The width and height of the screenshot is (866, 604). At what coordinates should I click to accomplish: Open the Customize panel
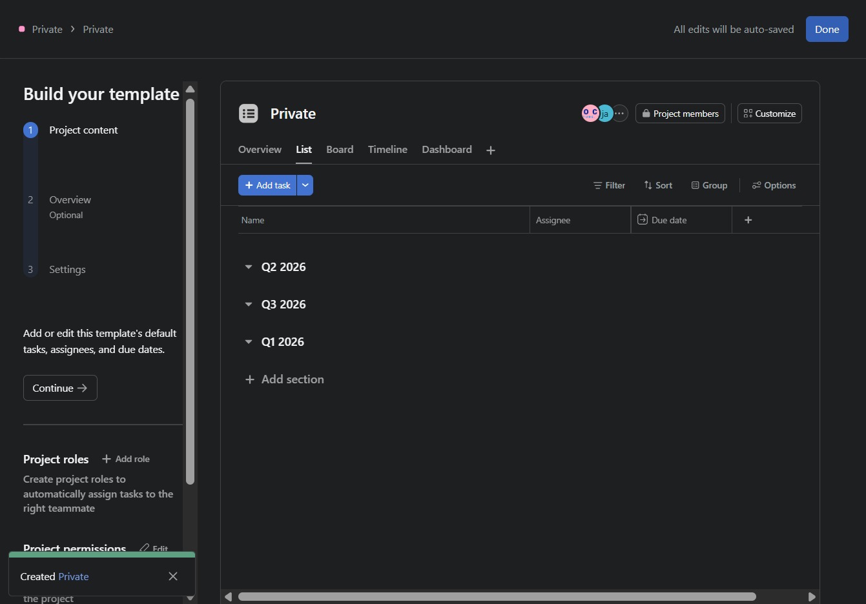(x=770, y=114)
